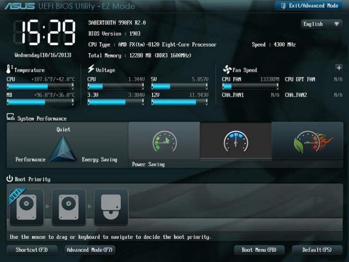
Task: Select the UEFI hard drive boot device
Action: pyautogui.click(x=26, y=207)
